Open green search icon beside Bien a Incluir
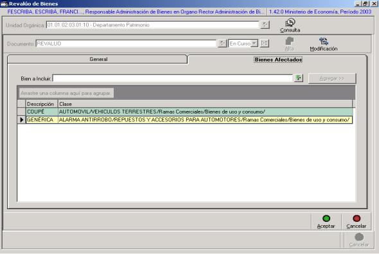 (299, 78)
